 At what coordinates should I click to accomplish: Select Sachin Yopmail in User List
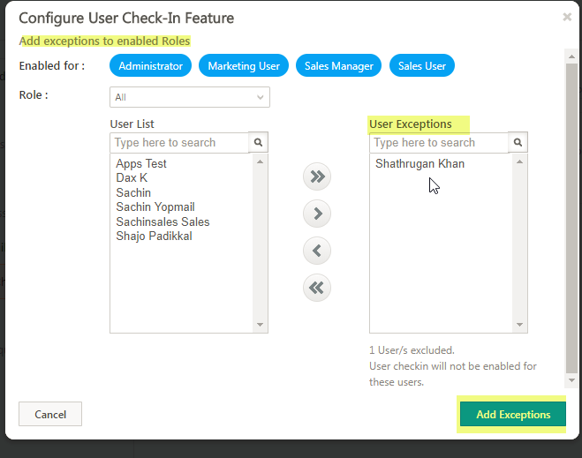155,207
